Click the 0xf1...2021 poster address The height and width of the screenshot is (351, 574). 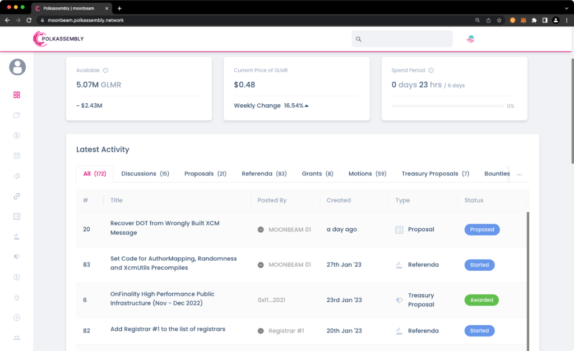[271, 300]
